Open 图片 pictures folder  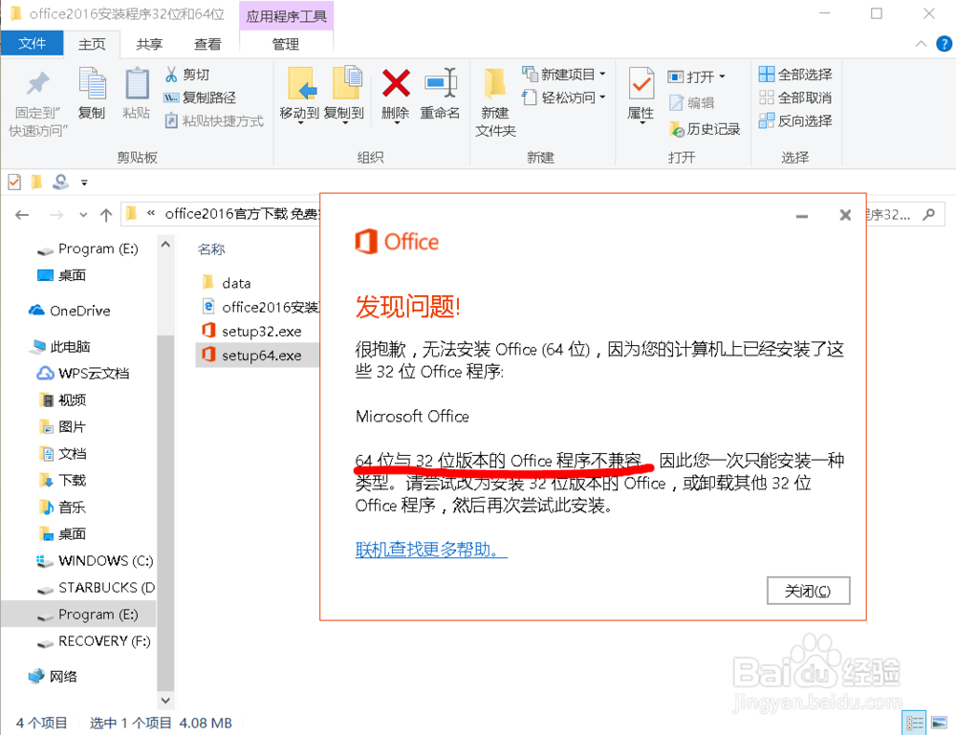coord(63,426)
